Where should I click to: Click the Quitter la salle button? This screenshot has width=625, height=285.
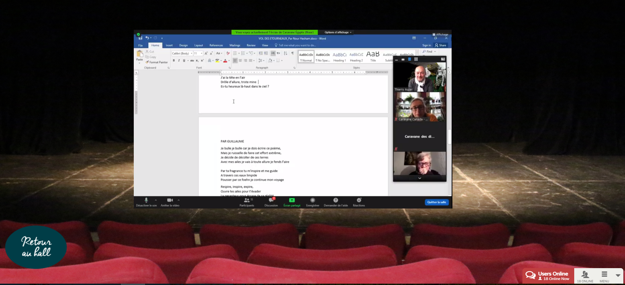436,202
